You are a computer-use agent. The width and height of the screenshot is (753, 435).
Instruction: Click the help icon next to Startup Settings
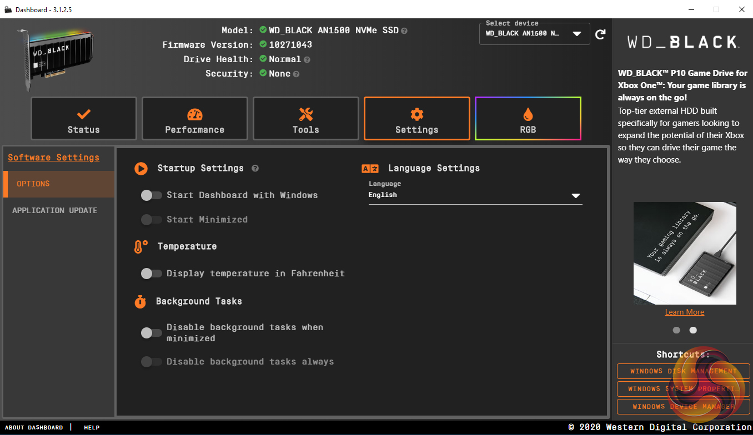click(255, 169)
